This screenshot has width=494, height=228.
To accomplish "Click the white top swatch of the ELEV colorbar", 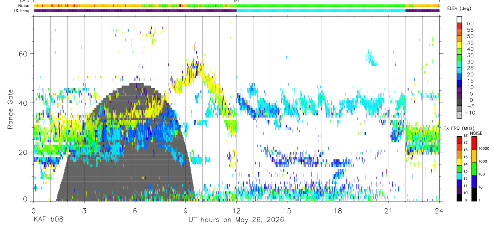I will coord(460,20).
